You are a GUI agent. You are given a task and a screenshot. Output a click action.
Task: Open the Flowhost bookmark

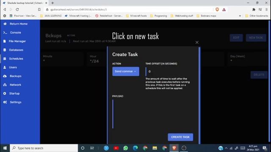click(x=23, y=16)
